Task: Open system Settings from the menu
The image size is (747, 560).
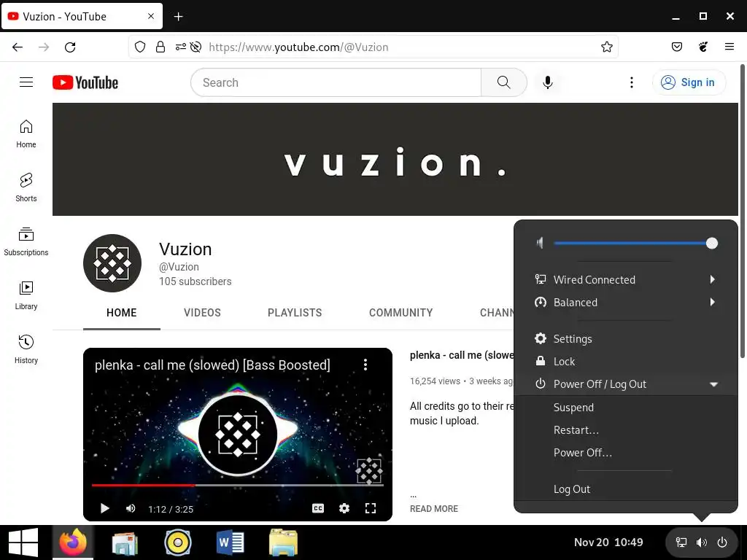Action: click(x=625, y=338)
